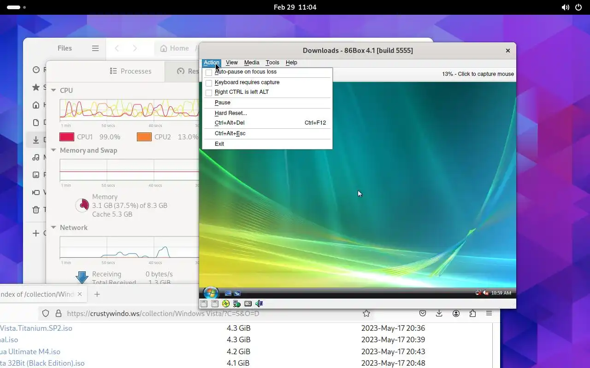
Task: Click Show Desktop icon in Vista quick launch
Action: point(228,293)
